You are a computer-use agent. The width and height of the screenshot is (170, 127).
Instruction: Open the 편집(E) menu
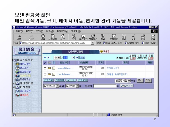point(29,31)
